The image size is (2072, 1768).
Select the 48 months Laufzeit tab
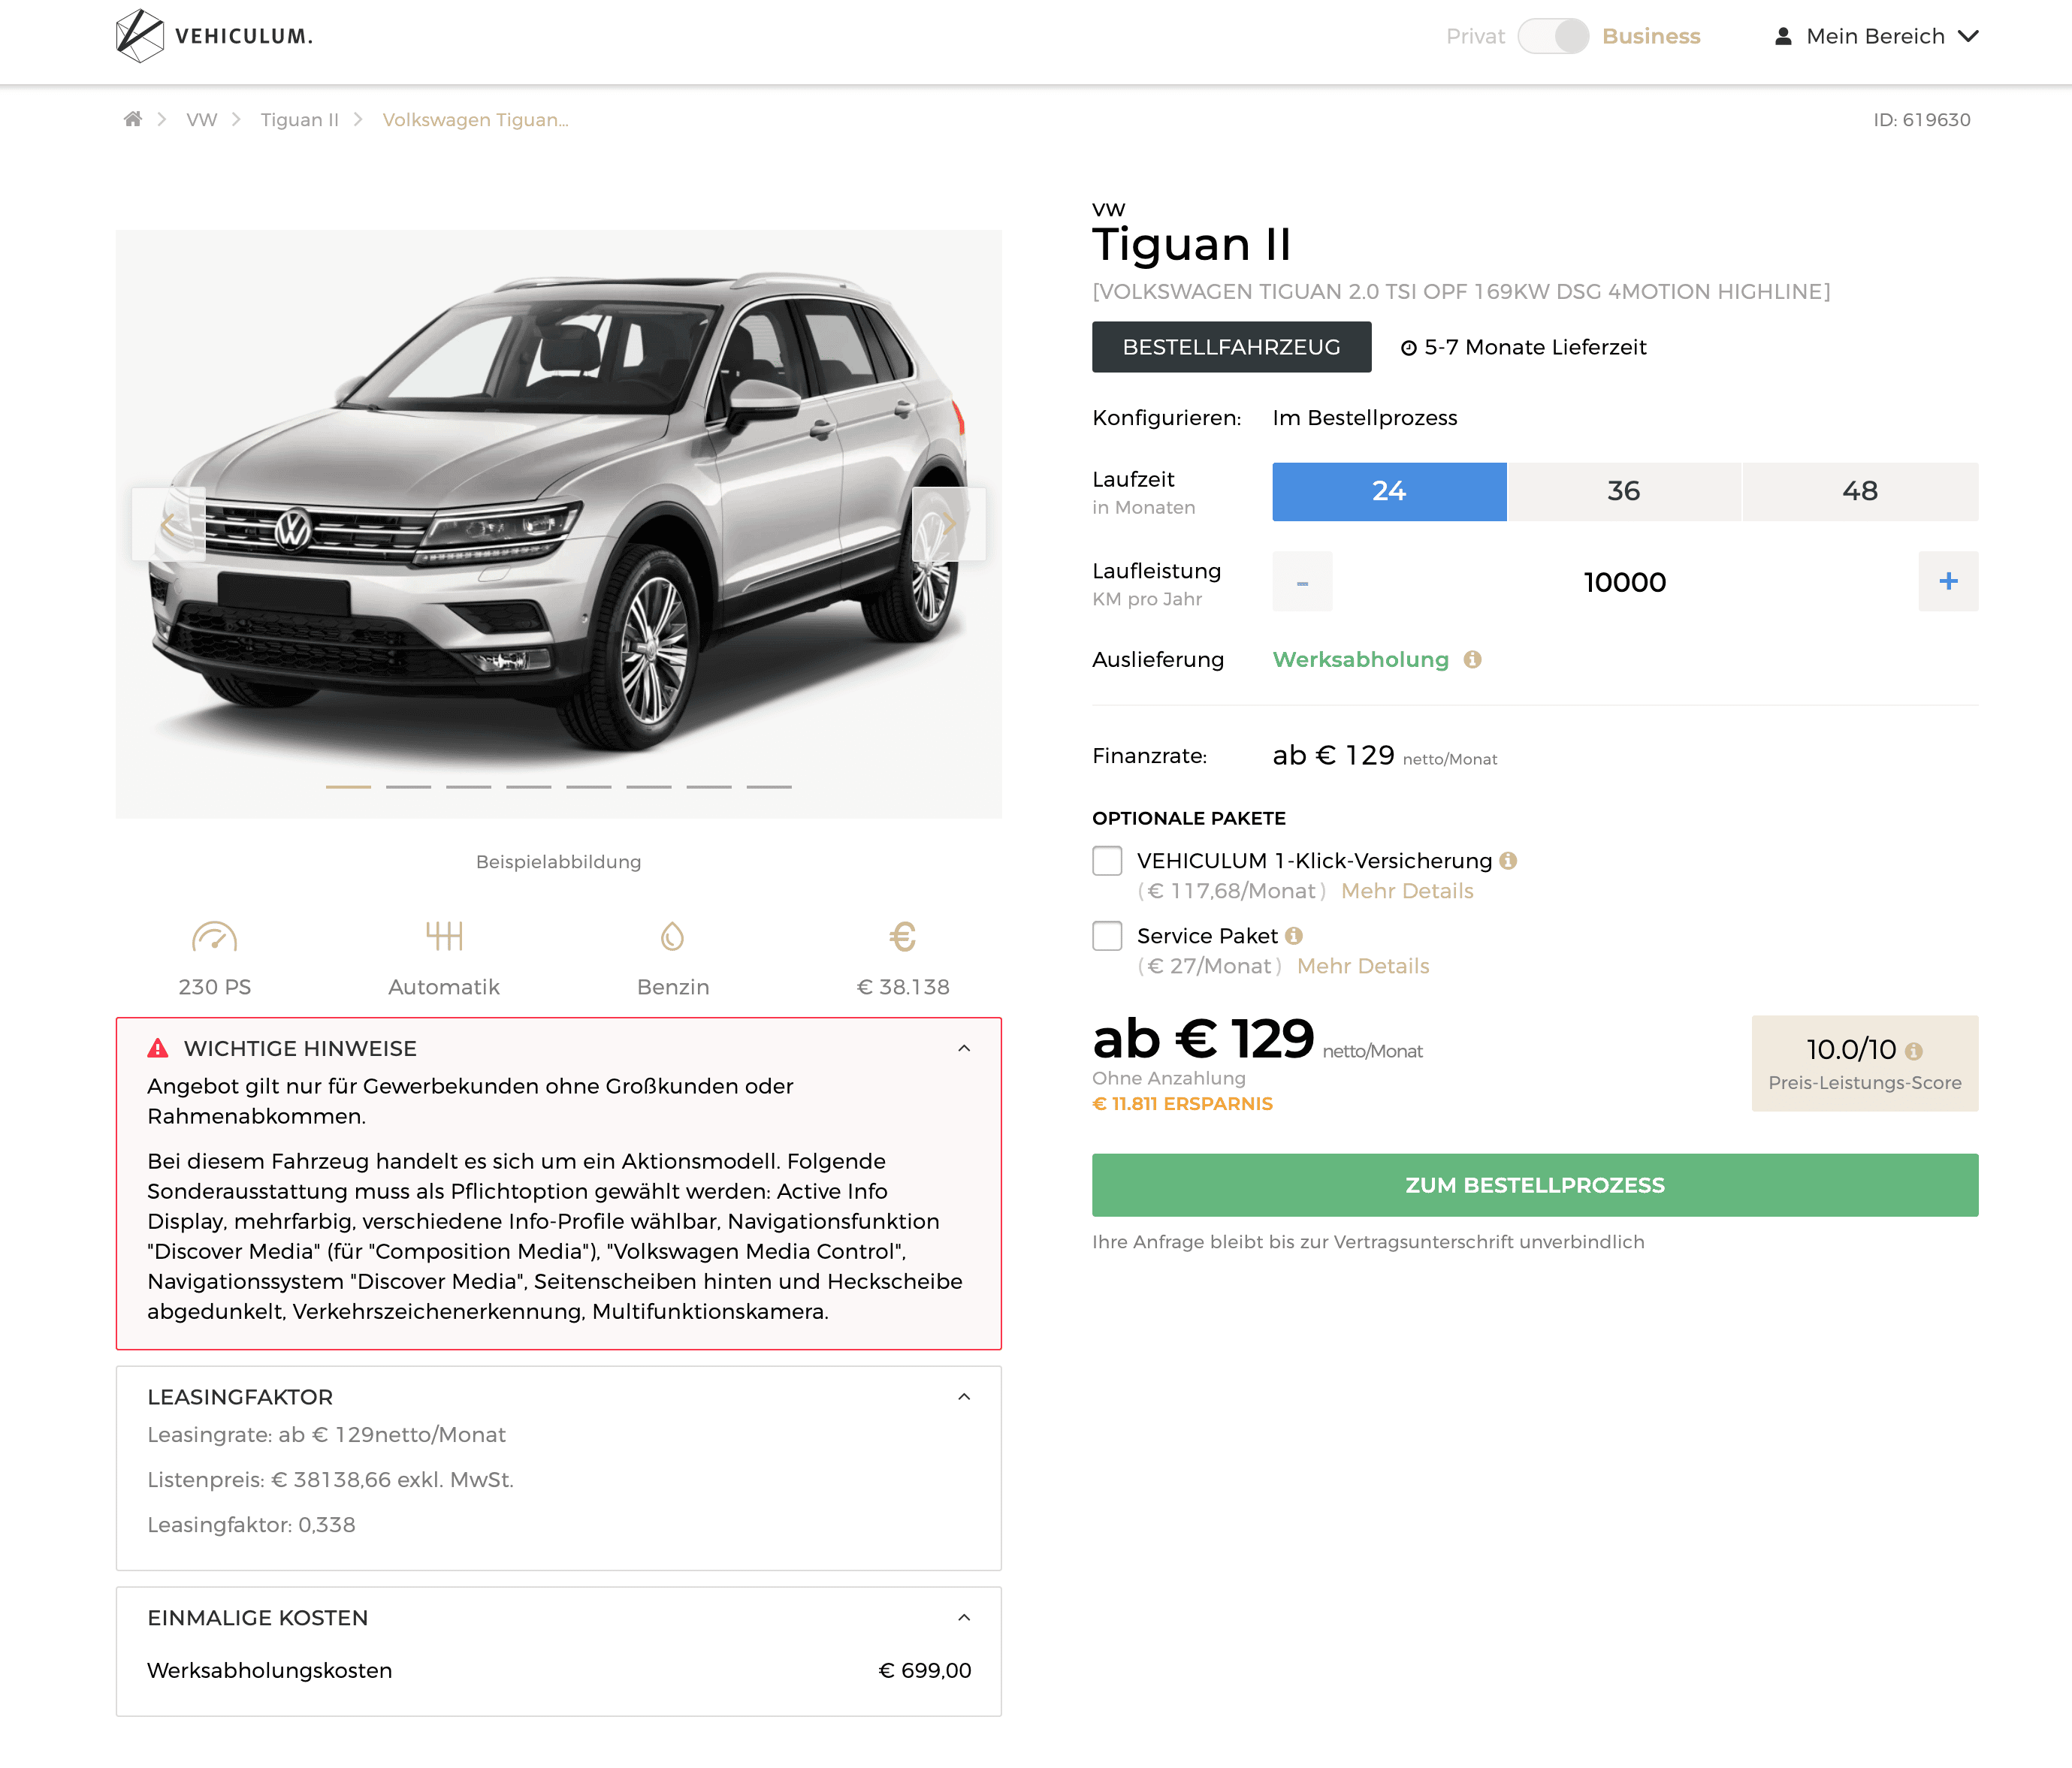(x=1860, y=491)
